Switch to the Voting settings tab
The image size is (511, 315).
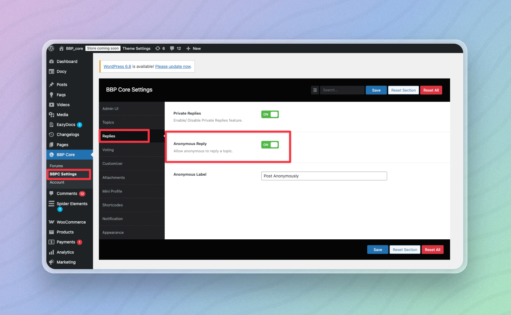(108, 150)
